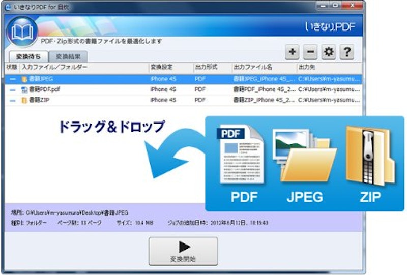Switch to the 変換結果 tab

68,56
